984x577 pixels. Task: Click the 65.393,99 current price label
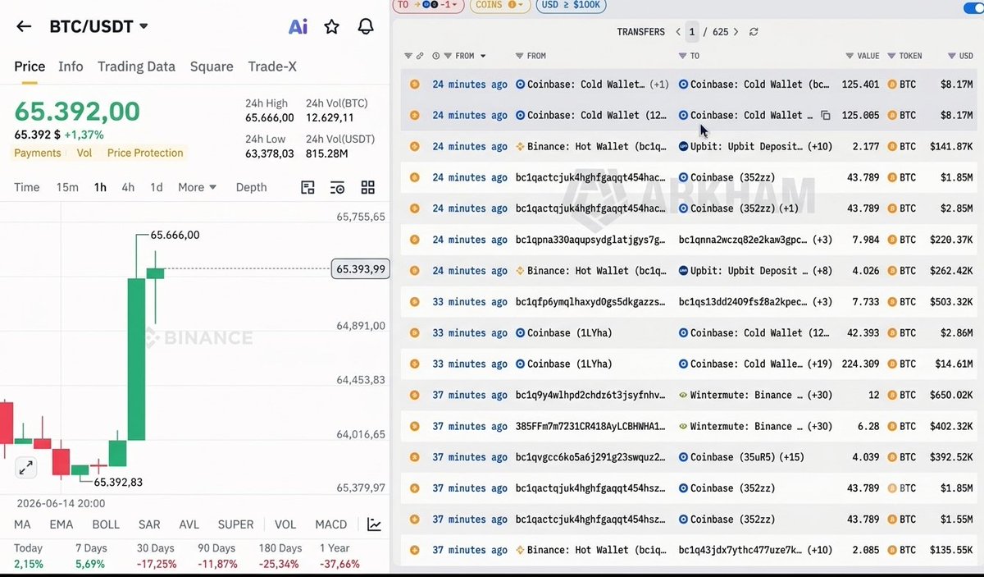(x=360, y=269)
